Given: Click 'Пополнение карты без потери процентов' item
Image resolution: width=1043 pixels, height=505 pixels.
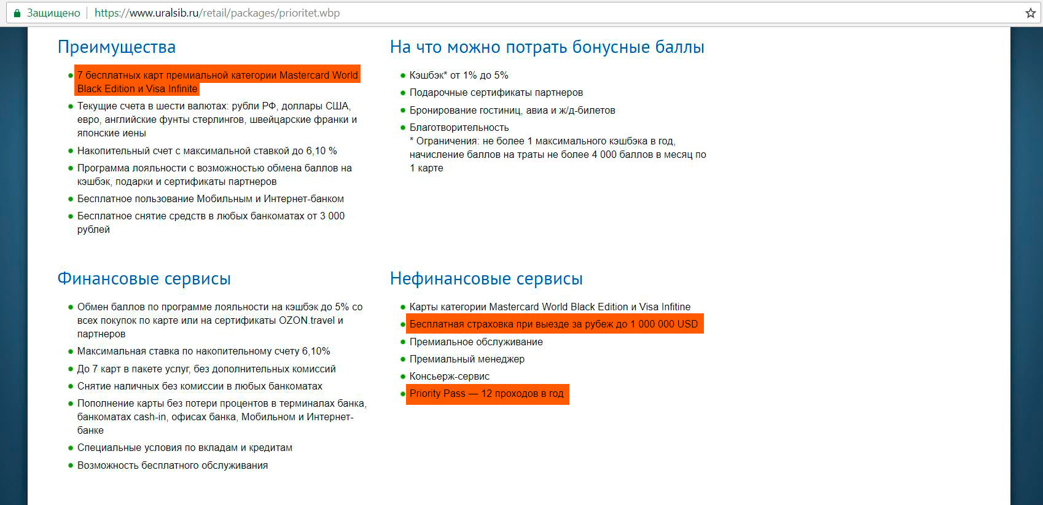Looking at the screenshot, I should (x=222, y=417).
